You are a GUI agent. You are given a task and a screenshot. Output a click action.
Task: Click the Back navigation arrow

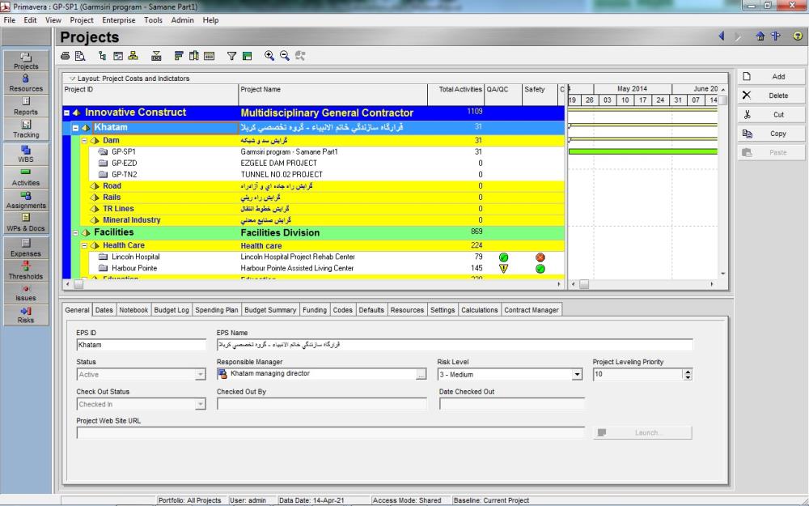[722, 36]
